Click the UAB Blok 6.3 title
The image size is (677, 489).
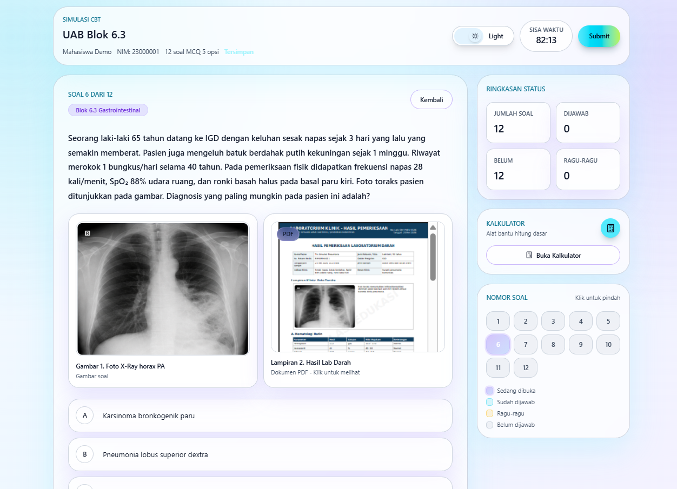coord(94,35)
